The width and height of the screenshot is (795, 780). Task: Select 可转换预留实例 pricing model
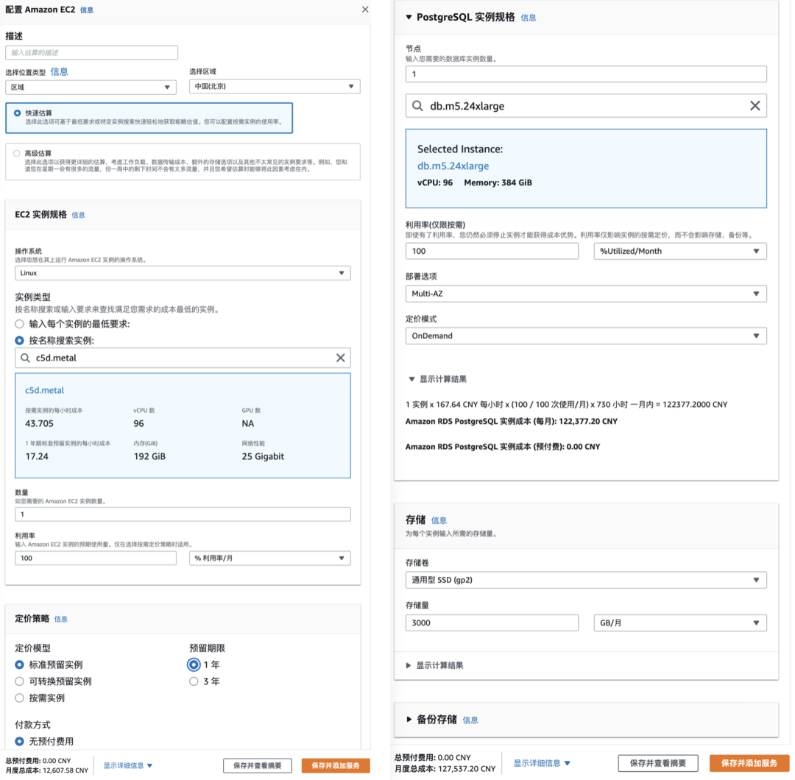coord(19,681)
